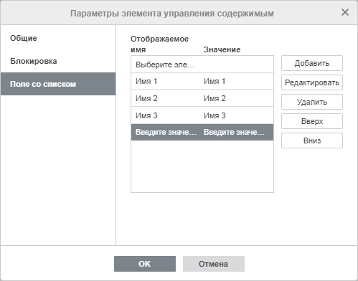This screenshot has height=281, width=358.
Task: Click the Добавить button
Action: pos(312,63)
